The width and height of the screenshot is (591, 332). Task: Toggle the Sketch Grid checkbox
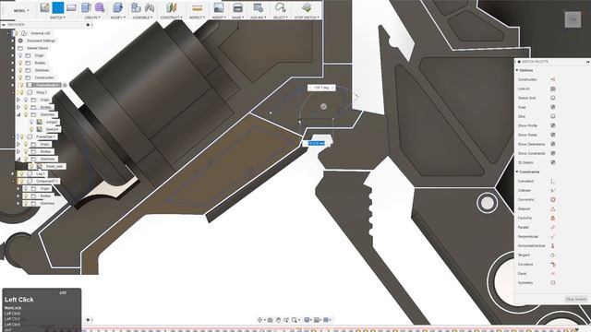(x=553, y=98)
